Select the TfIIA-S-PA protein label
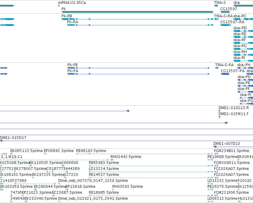 point(224,65)
